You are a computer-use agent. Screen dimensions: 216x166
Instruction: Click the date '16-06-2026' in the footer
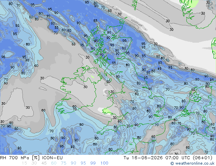pos(147,158)
